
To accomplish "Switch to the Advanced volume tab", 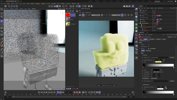I will click(x=148, y=51).
